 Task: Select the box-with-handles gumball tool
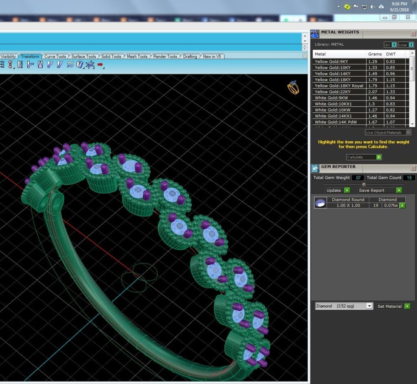90,65
